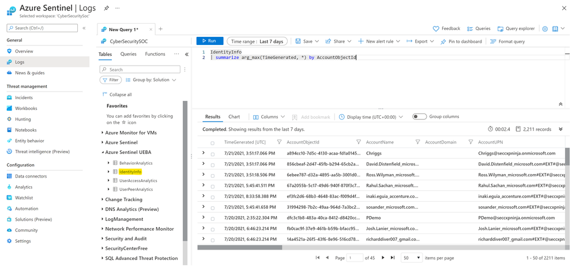Pin query to dashboard
The width and height of the screenshot is (576, 268).
pyautogui.click(x=461, y=41)
